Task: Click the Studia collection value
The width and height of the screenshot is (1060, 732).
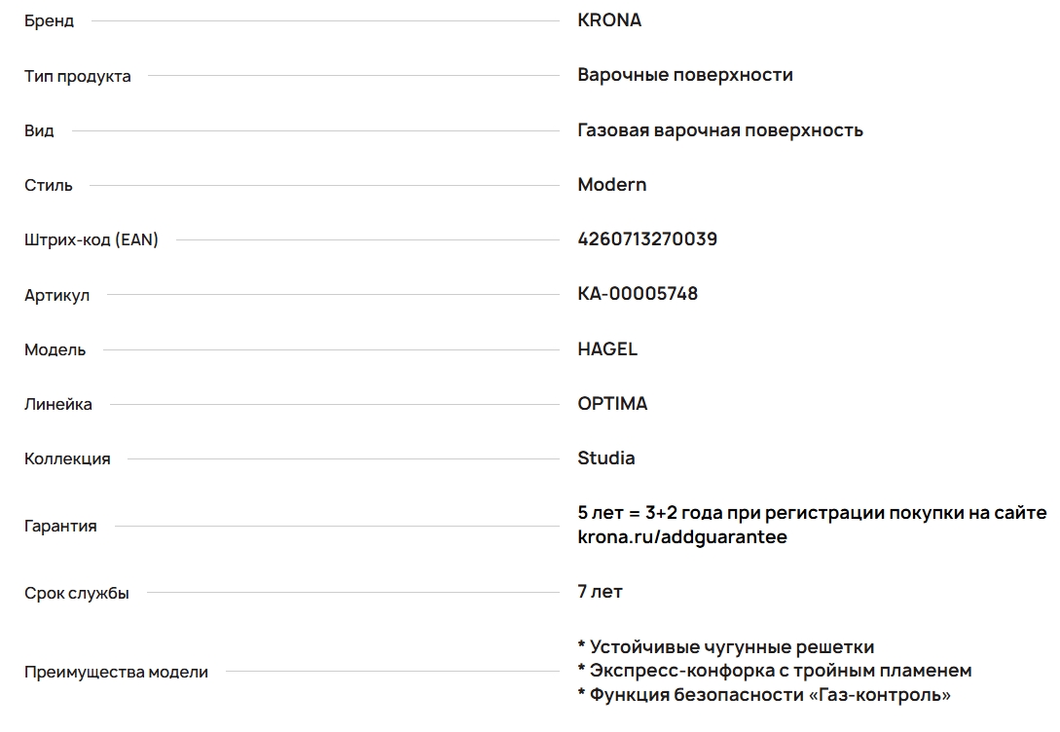Action: pyautogui.click(x=605, y=458)
